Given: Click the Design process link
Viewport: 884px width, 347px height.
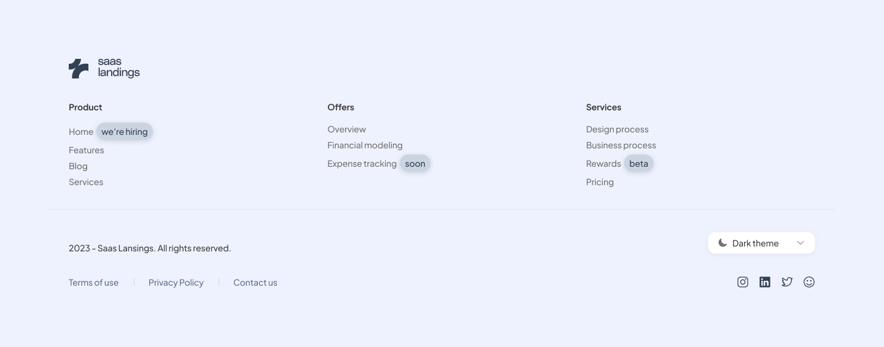Looking at the screenshot, I should [x=617, y=129].
